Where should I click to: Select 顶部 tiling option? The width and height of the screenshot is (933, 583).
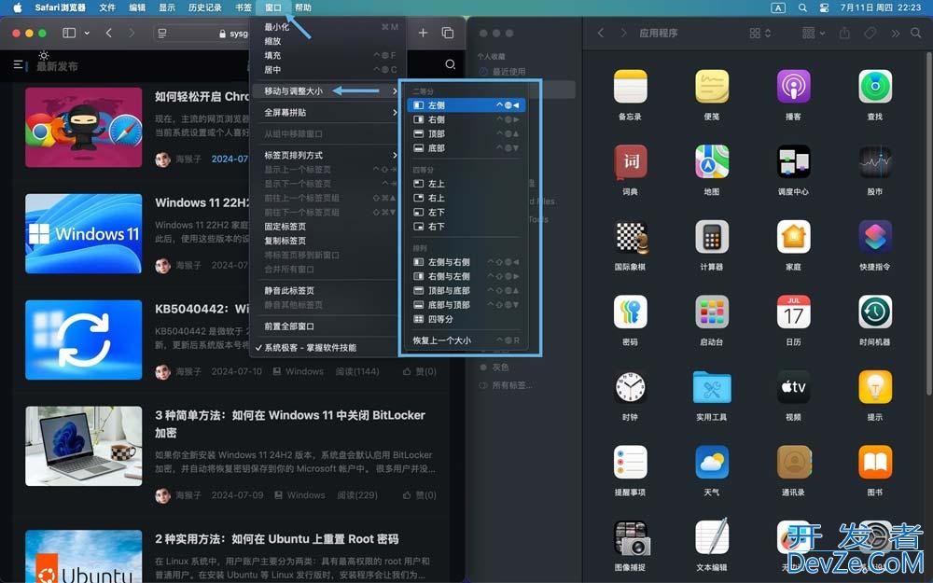tap(466, 133)
